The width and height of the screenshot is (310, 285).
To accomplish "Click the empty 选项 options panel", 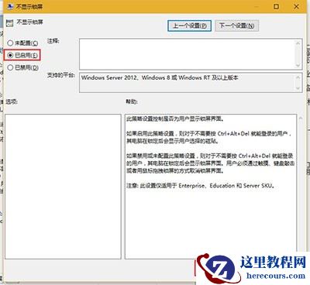I will tap(63, 187).
